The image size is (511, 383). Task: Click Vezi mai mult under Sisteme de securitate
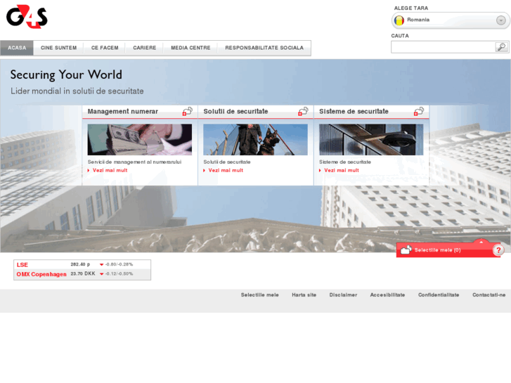(x=341, y=171)
